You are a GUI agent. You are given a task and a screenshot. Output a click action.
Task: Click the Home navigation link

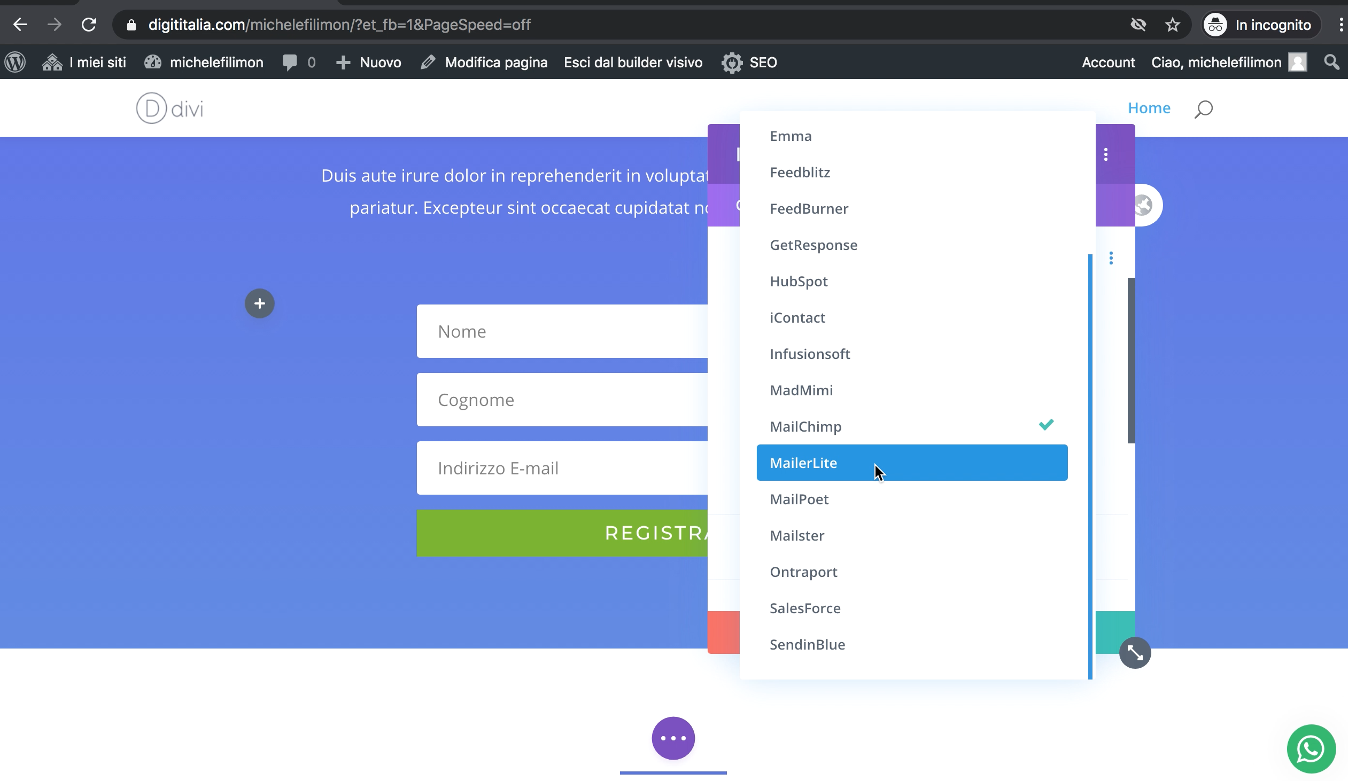click(x=1149, y=108)
